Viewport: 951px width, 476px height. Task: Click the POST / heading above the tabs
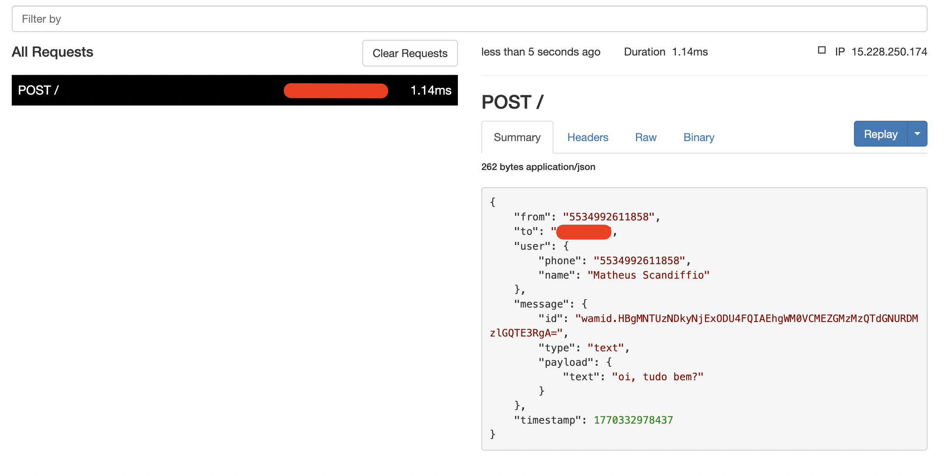coord(513,102)
